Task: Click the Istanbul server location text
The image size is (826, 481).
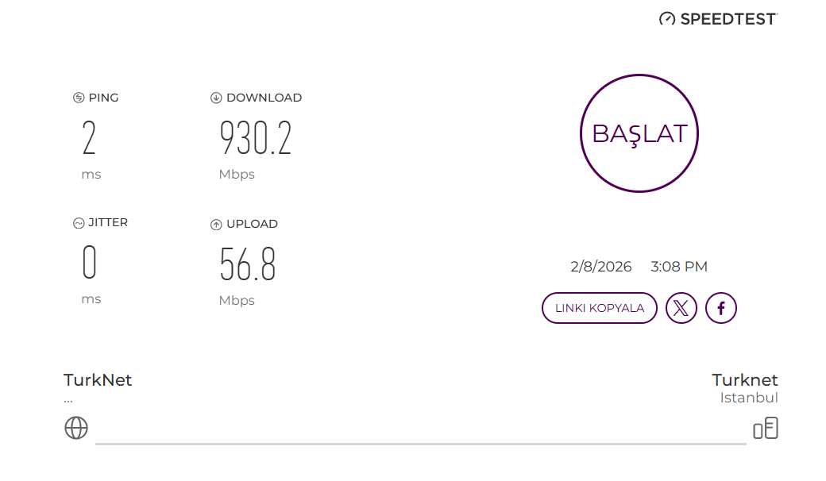Action: pyautogui.click(x=749, y=398)
